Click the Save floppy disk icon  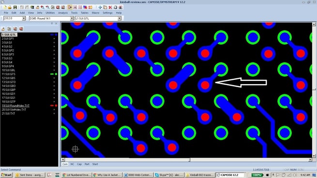[15, 7]
